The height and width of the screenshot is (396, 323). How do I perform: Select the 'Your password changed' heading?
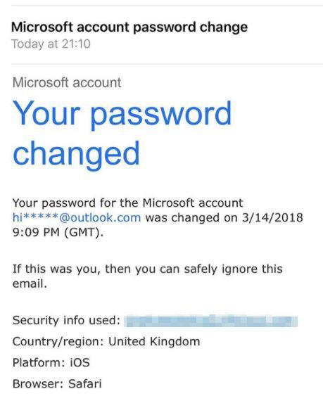click(x=122, y=133)
